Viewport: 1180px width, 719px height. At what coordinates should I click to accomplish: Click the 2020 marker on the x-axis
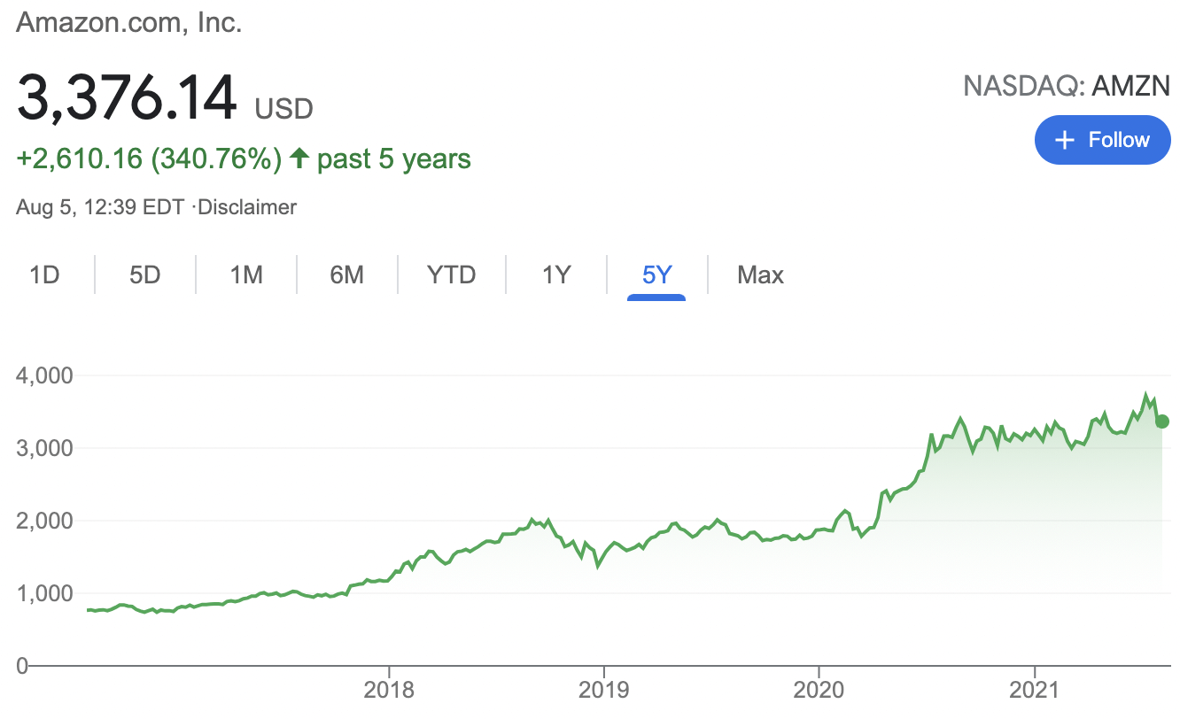819,691
